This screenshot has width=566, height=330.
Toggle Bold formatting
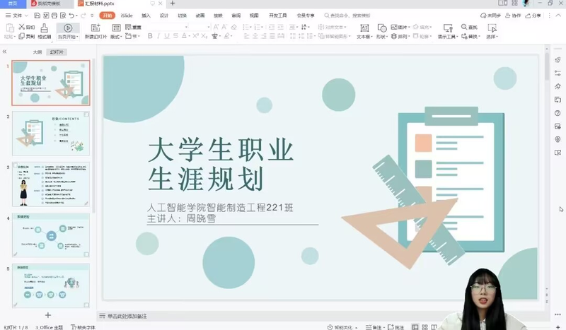tap(149, 36)
